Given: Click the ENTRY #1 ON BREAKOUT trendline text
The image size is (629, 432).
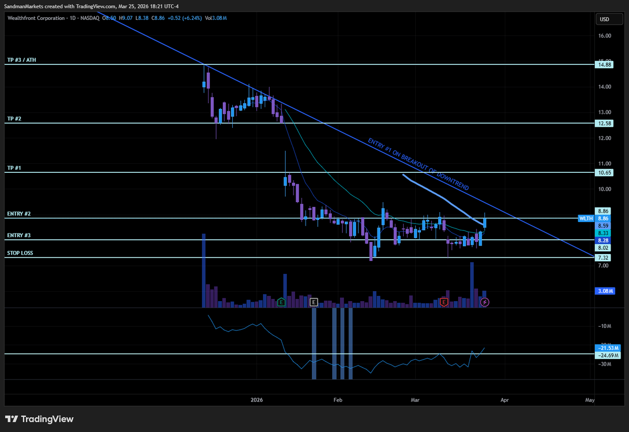Looking at the screenshot, I should (418, 164).
